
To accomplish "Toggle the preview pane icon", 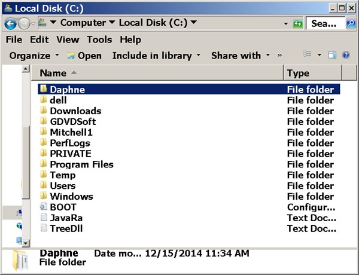I will pos(333,56).
